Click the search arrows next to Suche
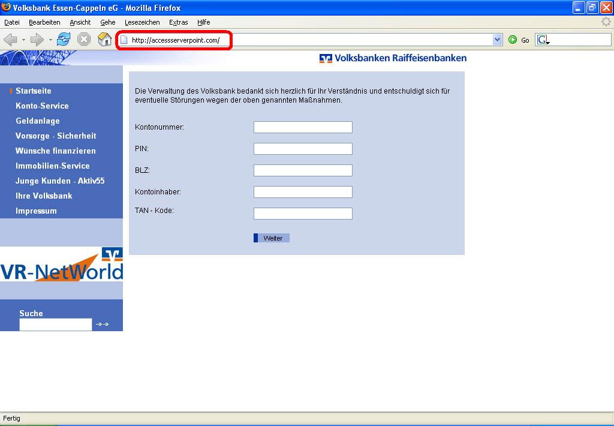This screenshot has width=614, height=426. [x=102, y=324]
